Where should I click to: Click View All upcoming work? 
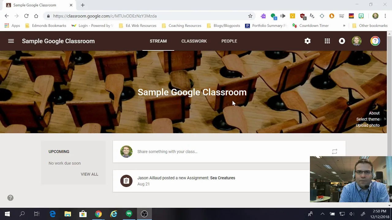click(x=89, y=174)
